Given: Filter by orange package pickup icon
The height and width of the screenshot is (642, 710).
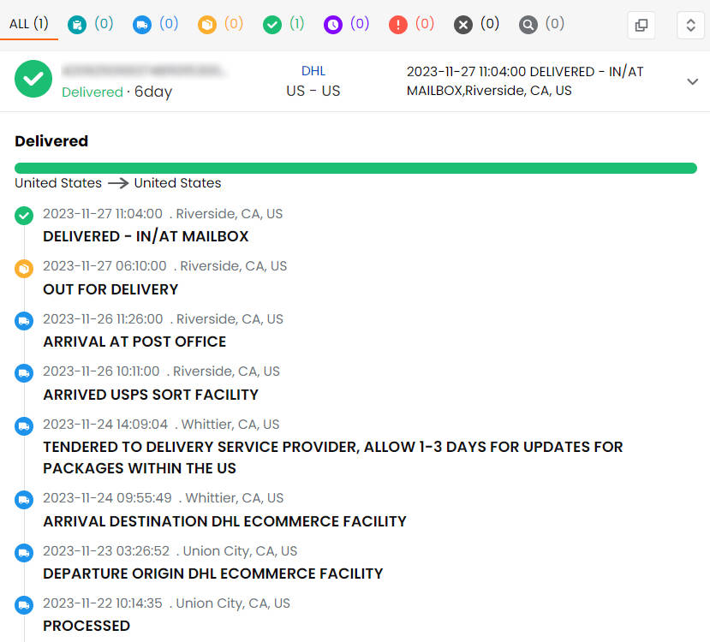Looking at the screenshot, I should (207, 25).
